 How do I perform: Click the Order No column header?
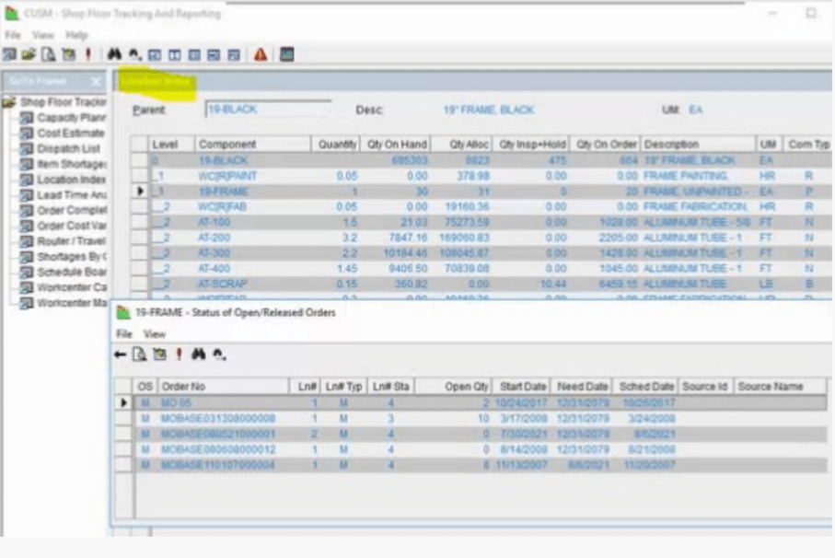coord(223,387)
